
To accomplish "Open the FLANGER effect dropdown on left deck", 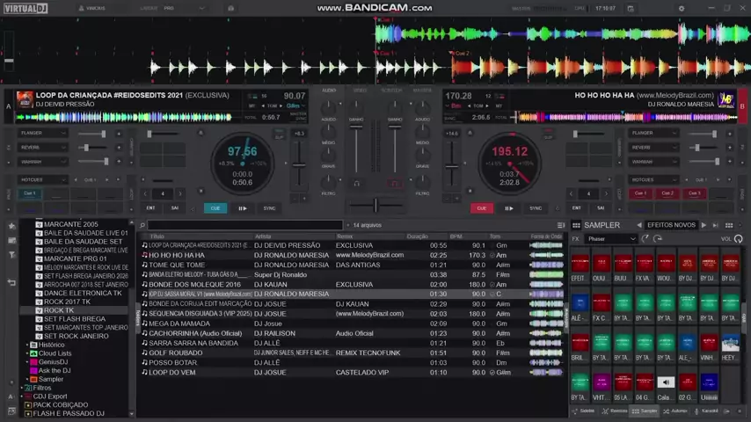I will point(41,134).
